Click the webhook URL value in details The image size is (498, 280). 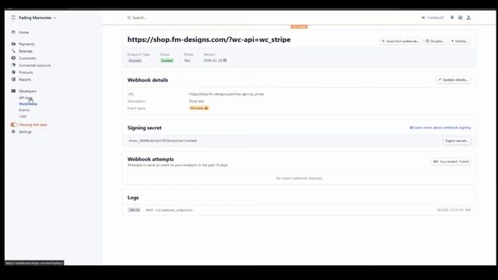226,94
